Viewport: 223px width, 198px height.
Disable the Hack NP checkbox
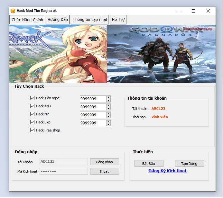click(x=32, y=114)
